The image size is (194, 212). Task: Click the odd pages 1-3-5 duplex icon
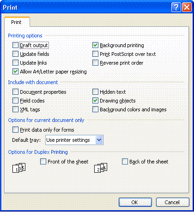(x=19, y=168)
